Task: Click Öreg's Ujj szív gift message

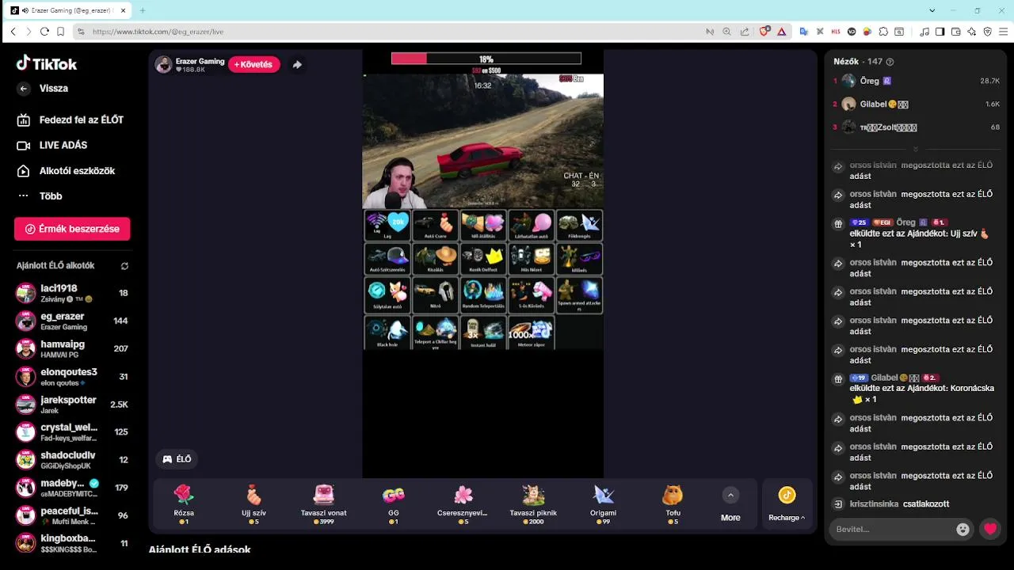Action: pyautogui.click(x=917, y=234)
